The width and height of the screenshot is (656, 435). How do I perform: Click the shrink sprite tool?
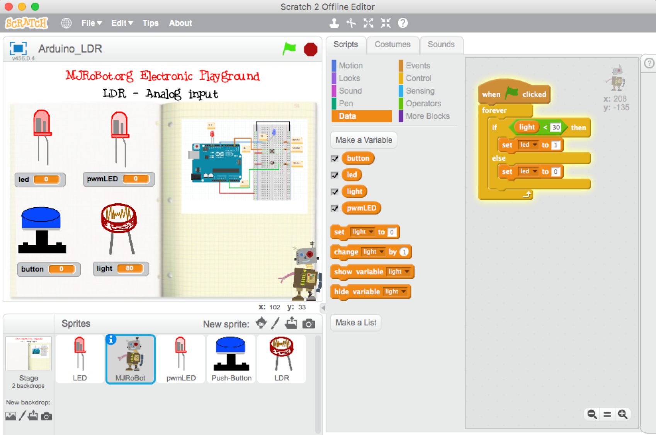click(x=385, y=23)
